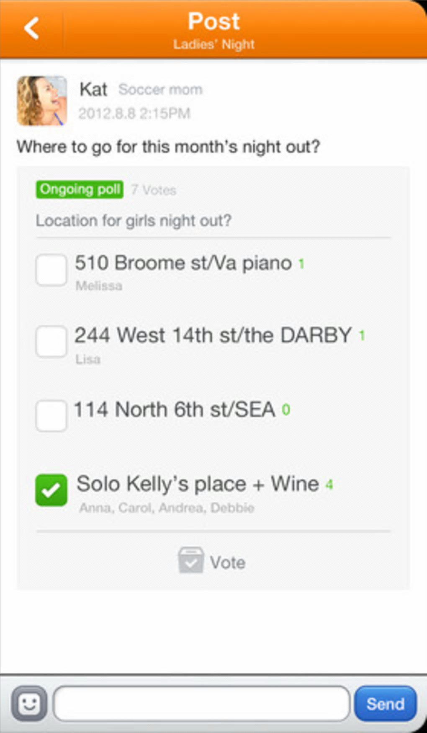Check the 510 Broome st/Va piano option
This screenshot has width=427, height=733.
51,270
